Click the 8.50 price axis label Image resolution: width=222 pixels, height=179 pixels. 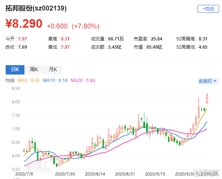[16, 88]
